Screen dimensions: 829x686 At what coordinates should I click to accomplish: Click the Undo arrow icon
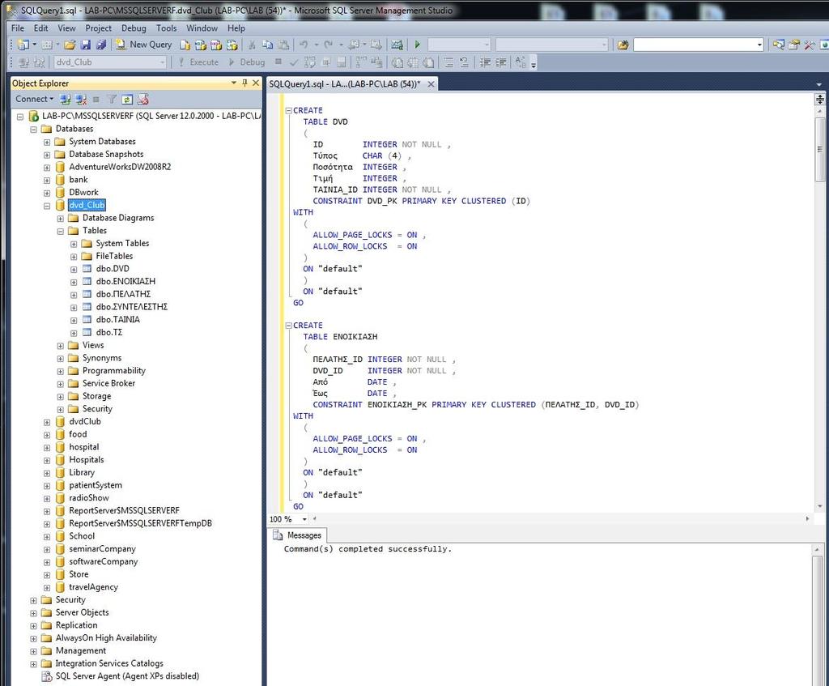pos(304,45)
